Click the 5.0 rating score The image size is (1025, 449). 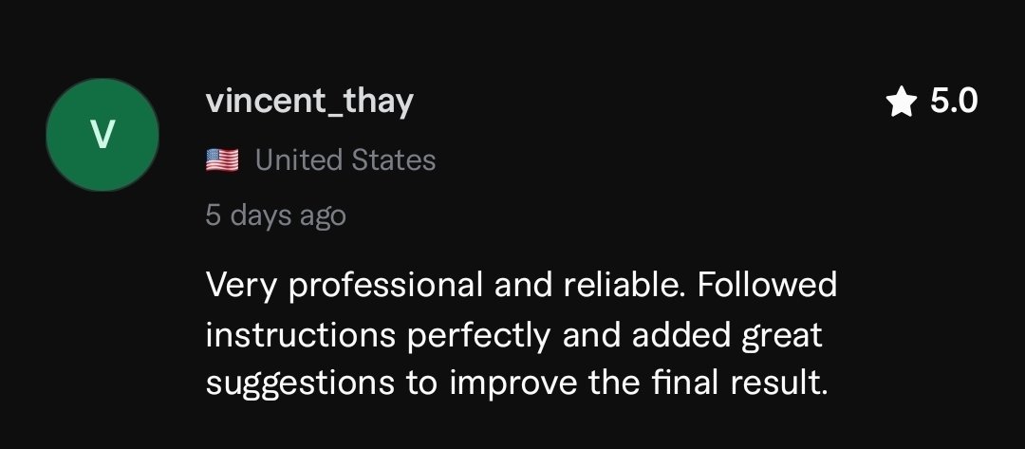[x=952, y=102]
